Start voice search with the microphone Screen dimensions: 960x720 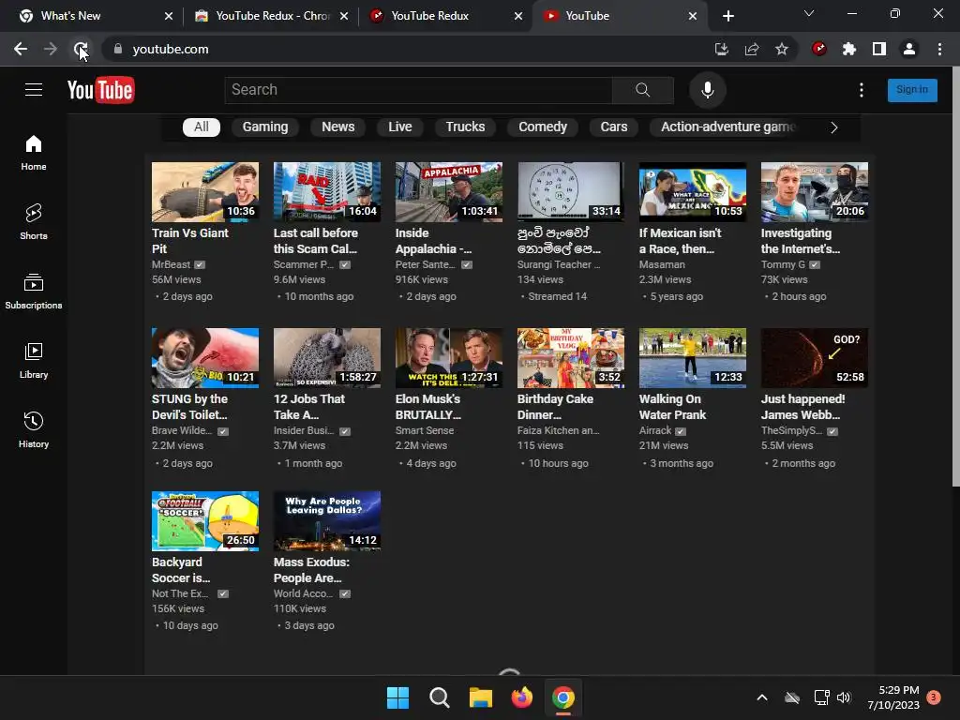(707, 90)
